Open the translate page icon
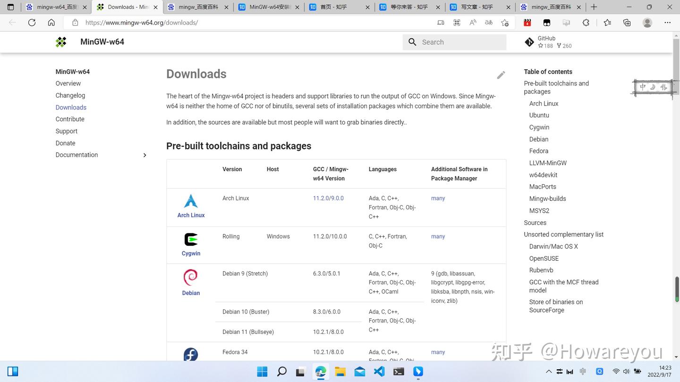This screenshot has width=680, height=382. point(488,22)
